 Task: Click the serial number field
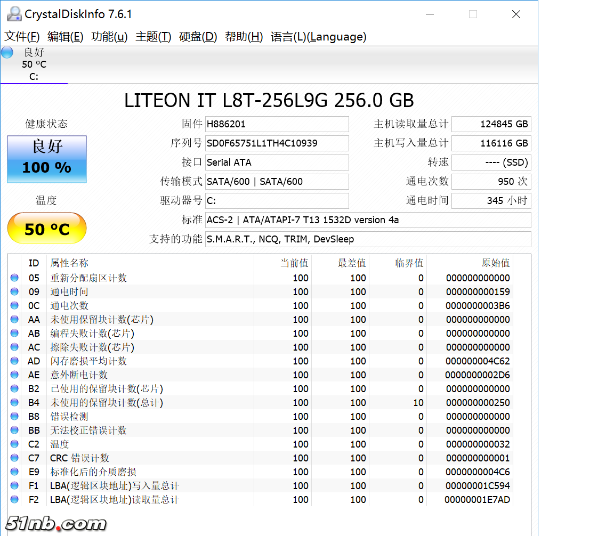277,143
